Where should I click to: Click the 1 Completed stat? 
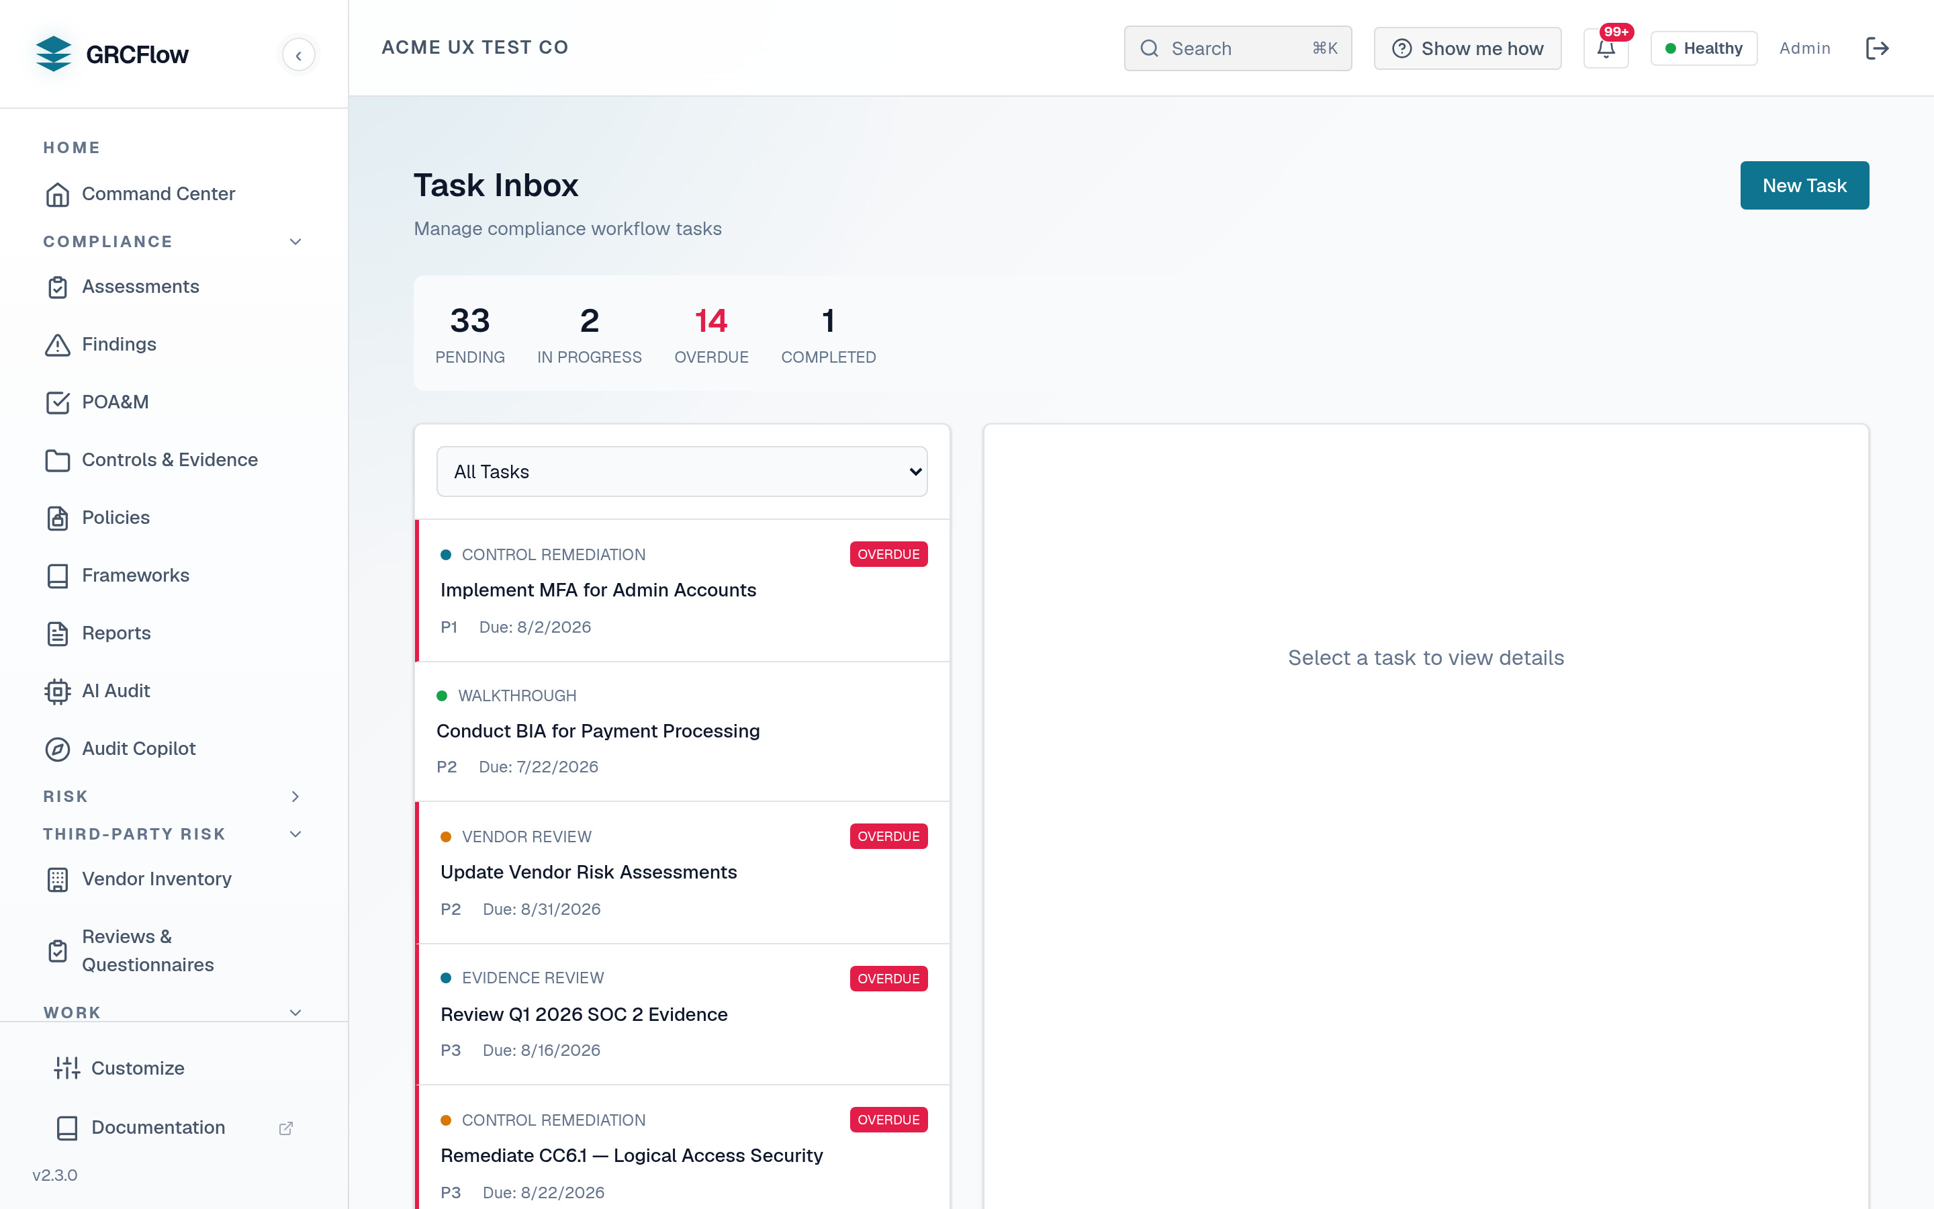(828, 335)
